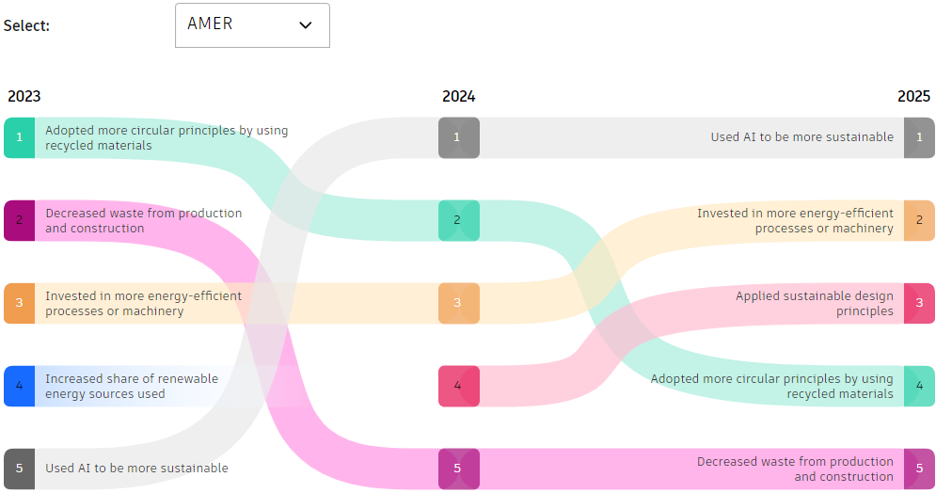Click the blue 2023 rank 4 badge
This screenshot has height=493, width=936.
[x=20, y=386]
